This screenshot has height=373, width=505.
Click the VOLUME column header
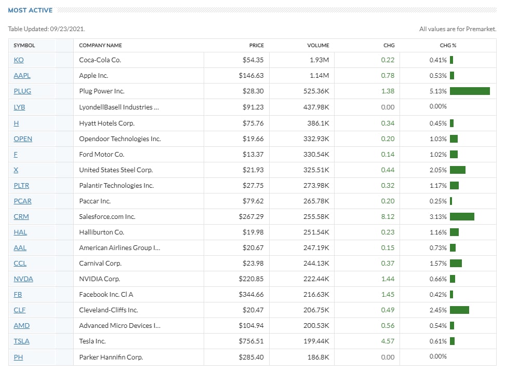[x=318, y=45]
